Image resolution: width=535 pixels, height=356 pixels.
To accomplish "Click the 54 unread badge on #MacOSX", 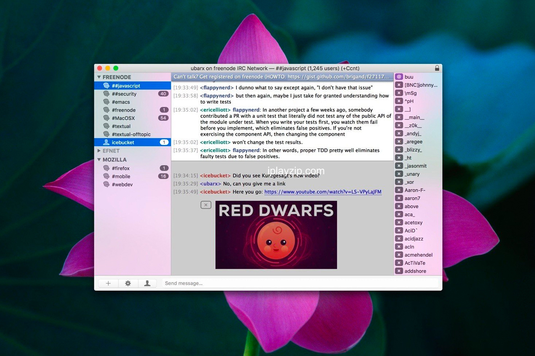I will 163,118.
